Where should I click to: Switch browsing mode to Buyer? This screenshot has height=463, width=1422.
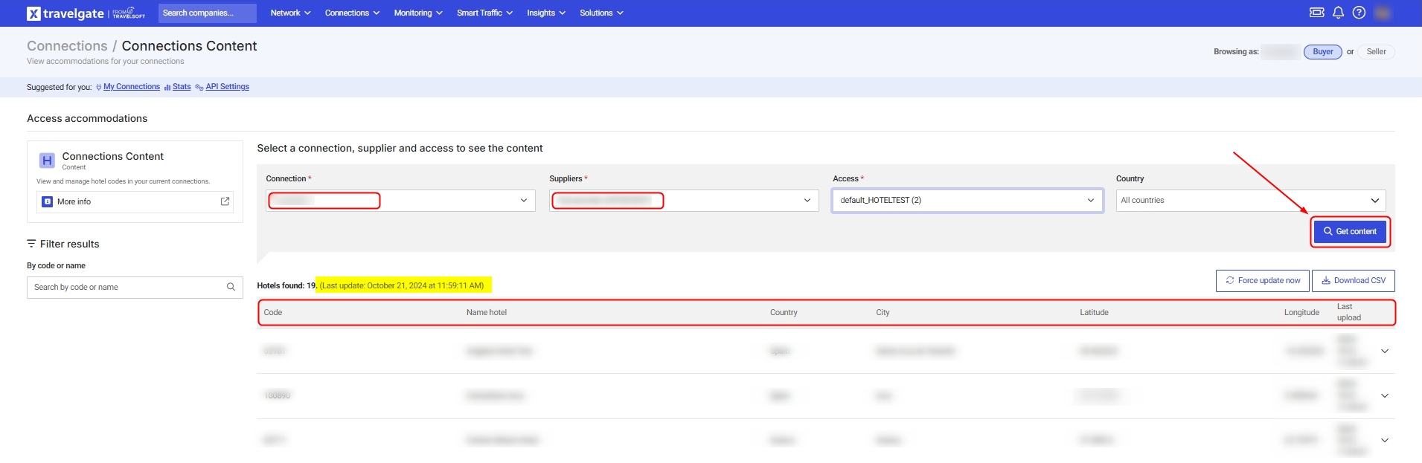coord(1322,52)
